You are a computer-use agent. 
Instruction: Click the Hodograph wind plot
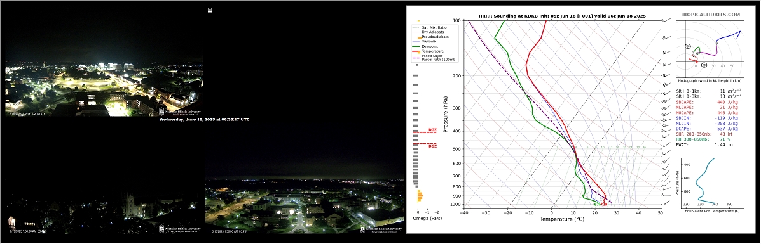(x=709, y=48)
